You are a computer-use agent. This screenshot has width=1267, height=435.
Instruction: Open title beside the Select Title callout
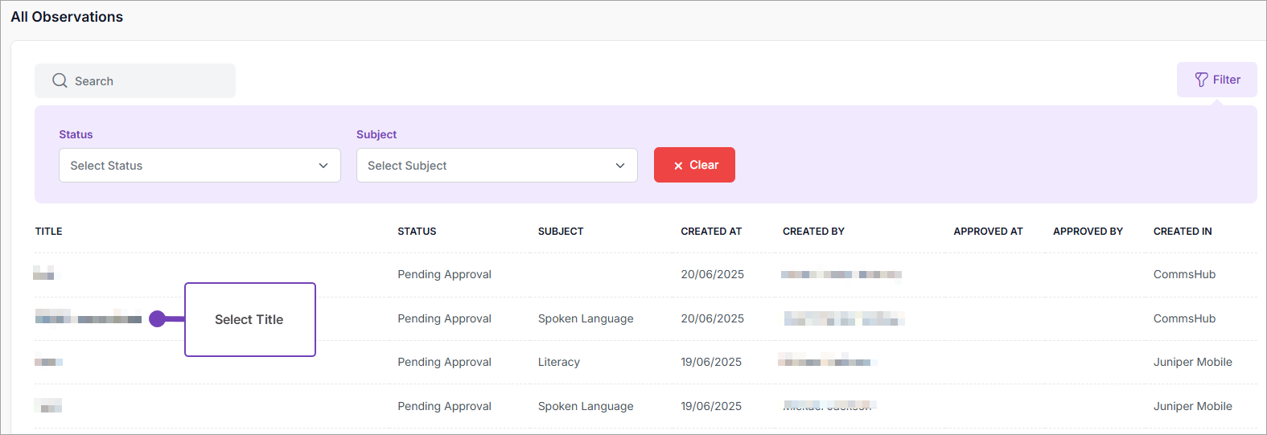[88, 318]
